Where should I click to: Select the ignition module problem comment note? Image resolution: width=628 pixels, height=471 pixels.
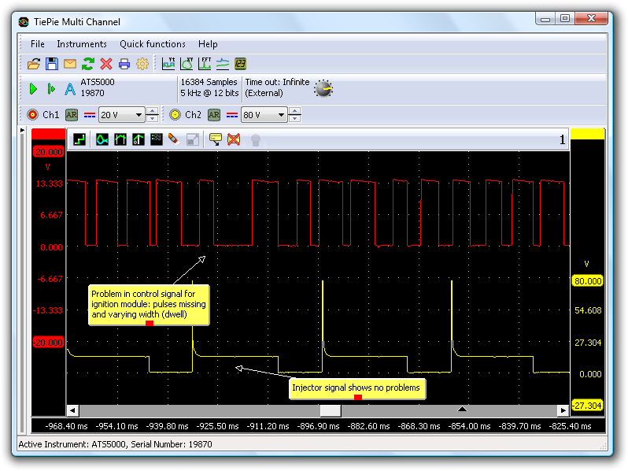pos(149,304)
